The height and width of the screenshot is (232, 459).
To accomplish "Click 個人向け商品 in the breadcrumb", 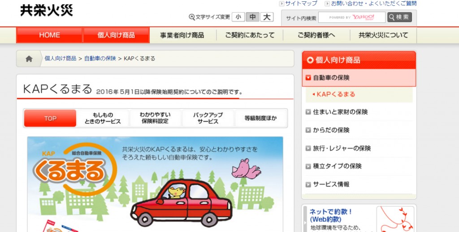I will (61, 59).
